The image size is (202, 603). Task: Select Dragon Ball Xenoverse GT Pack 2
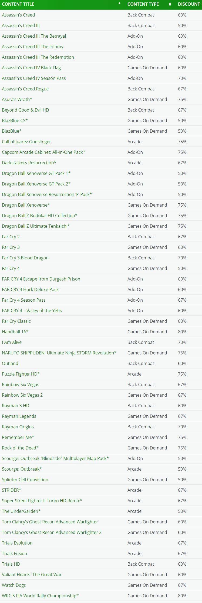tap(36, 184)
